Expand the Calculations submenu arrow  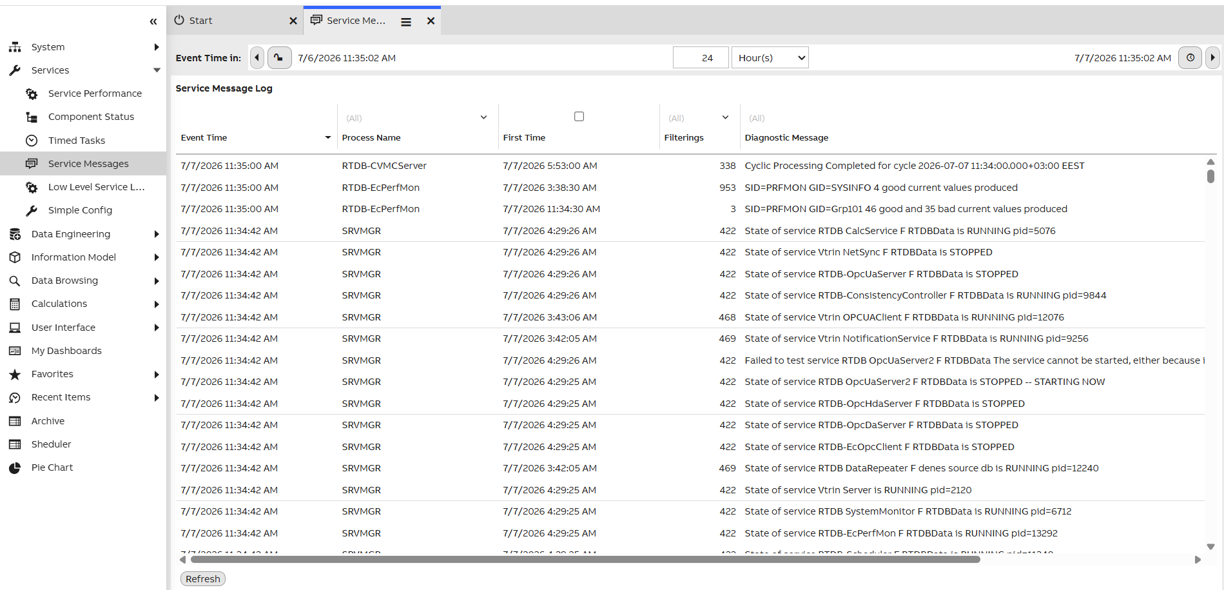coord(157,304)
